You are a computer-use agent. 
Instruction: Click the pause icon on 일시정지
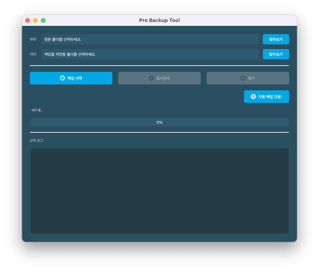(x=151, y=78)
